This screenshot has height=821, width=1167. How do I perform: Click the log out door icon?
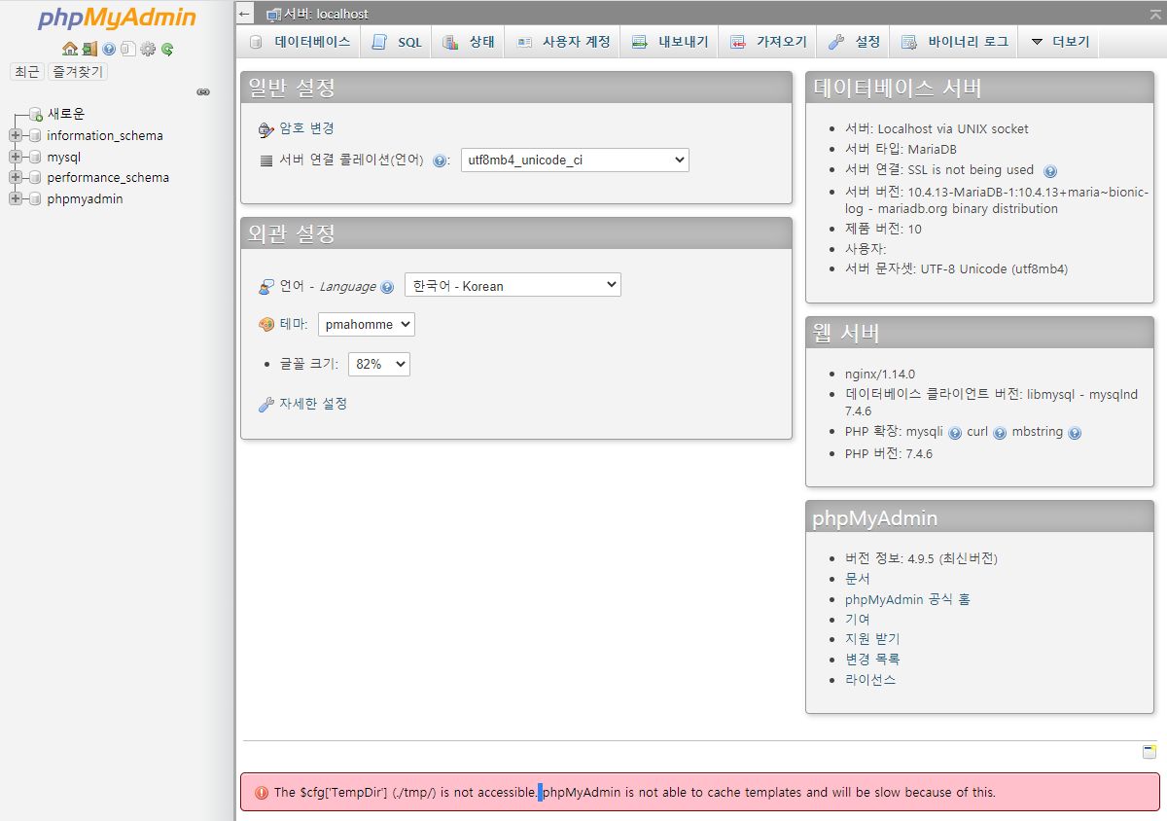[89, 49]
